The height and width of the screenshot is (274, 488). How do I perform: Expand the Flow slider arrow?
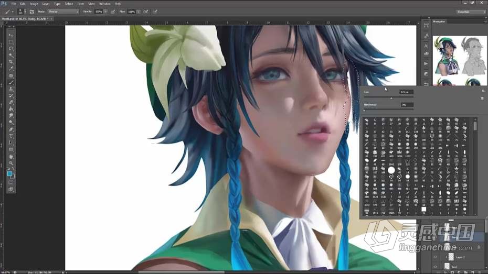[139, 12]
